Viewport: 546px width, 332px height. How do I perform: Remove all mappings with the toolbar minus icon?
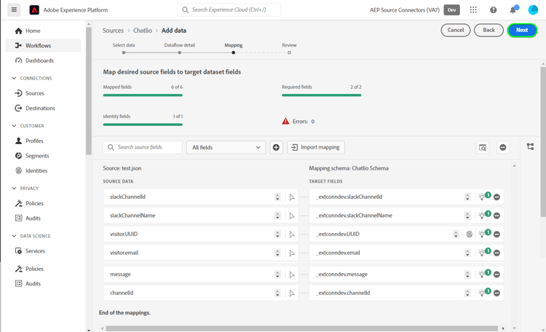tap(503, 147)
